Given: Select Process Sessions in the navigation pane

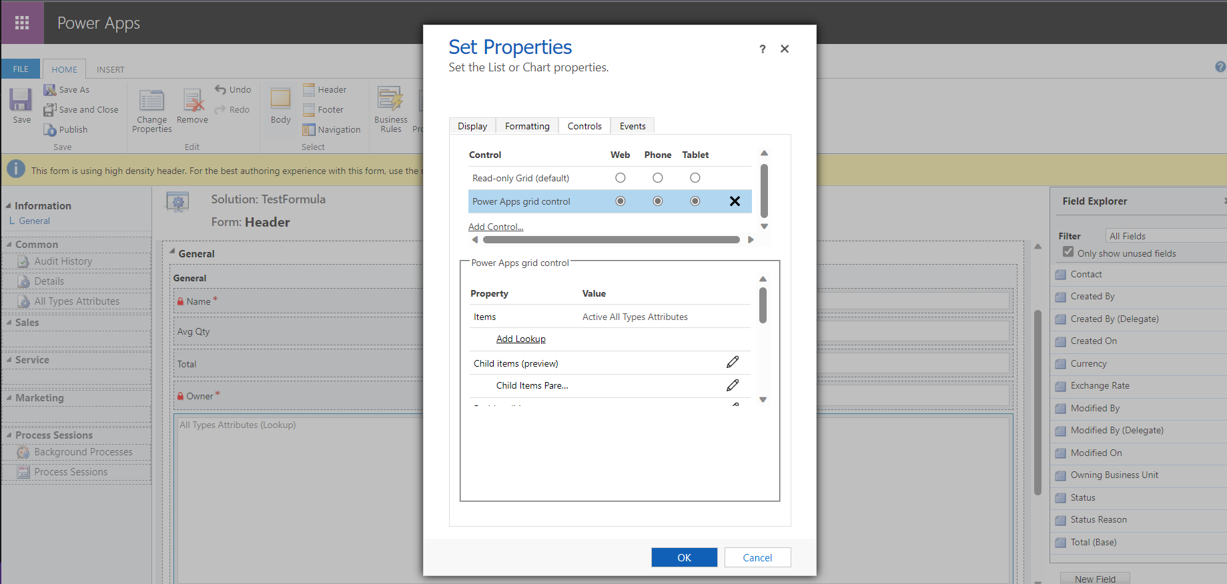Looking at the screenshot, I should point(71,472).
